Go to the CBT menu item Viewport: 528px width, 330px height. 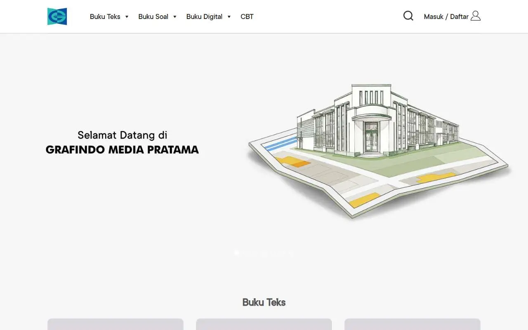247,16
